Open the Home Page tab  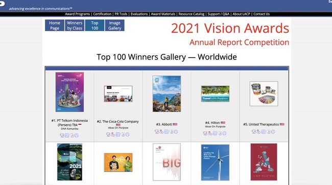click(55, 25)
